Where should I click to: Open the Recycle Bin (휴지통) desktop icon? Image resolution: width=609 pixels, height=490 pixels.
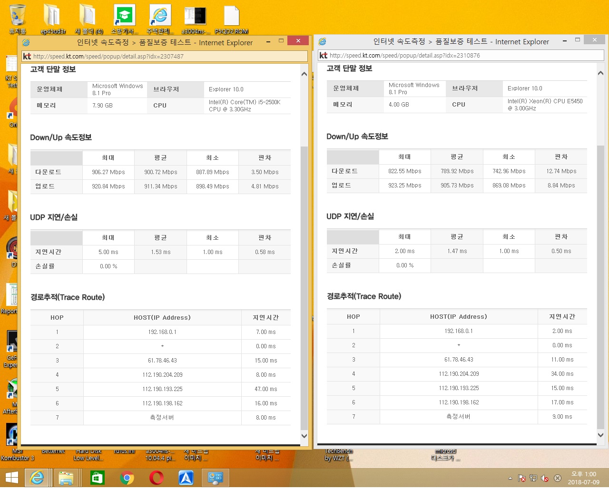coord(18,19)
